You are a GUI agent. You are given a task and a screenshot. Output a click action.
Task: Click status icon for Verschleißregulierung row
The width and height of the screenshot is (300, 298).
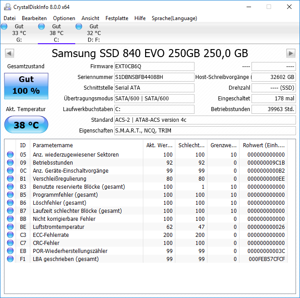pyautogui.click(x=10, y=178)
